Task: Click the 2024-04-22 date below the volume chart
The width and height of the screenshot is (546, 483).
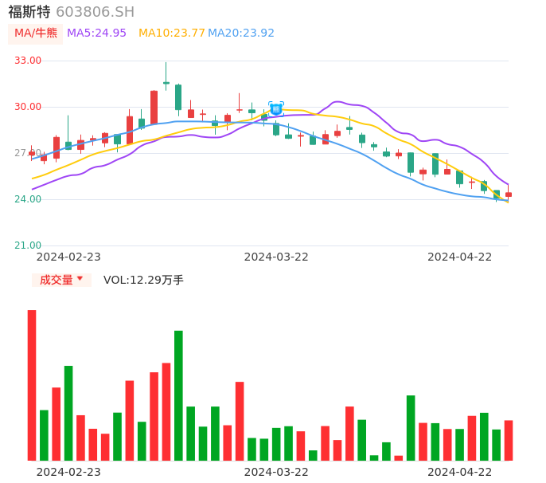Action: point(460,472)
